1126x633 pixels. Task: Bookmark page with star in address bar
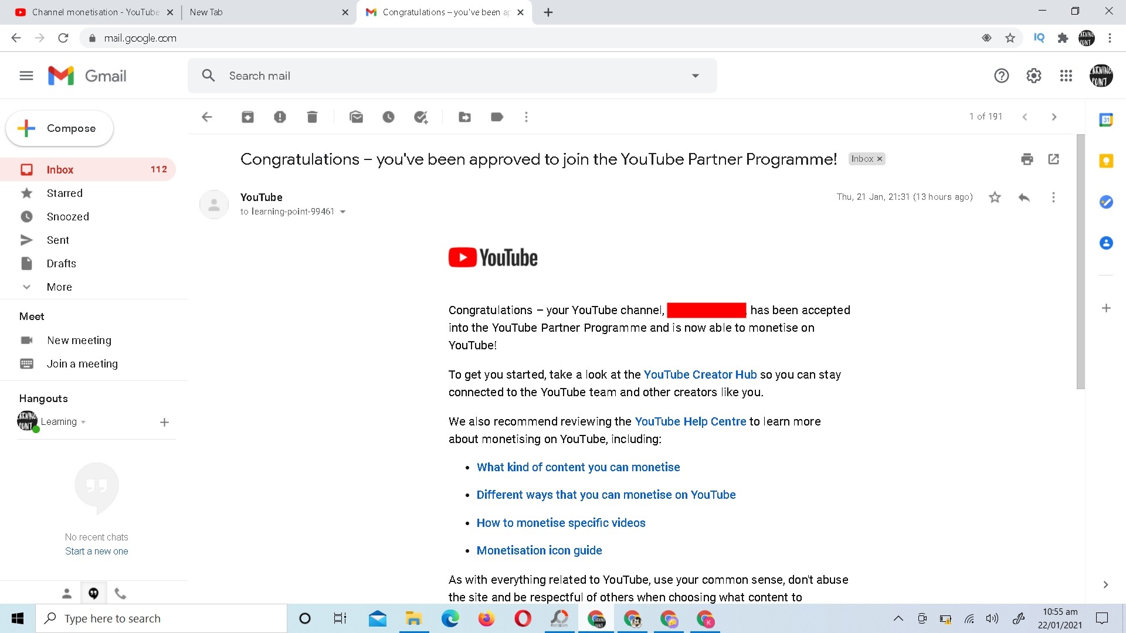(x=1010, y=38)
